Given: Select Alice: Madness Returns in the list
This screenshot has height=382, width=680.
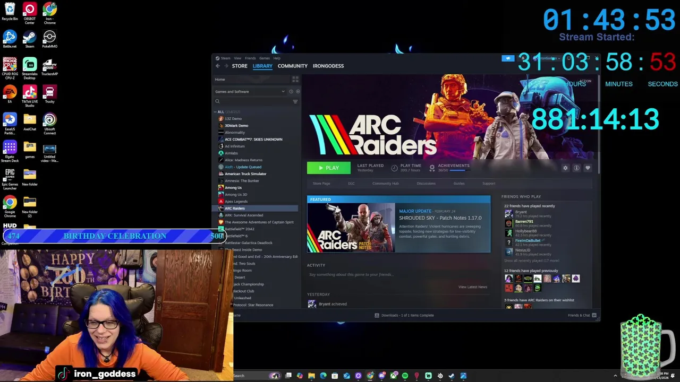Looking at the screenshot, I should click(x=243, y=160).
